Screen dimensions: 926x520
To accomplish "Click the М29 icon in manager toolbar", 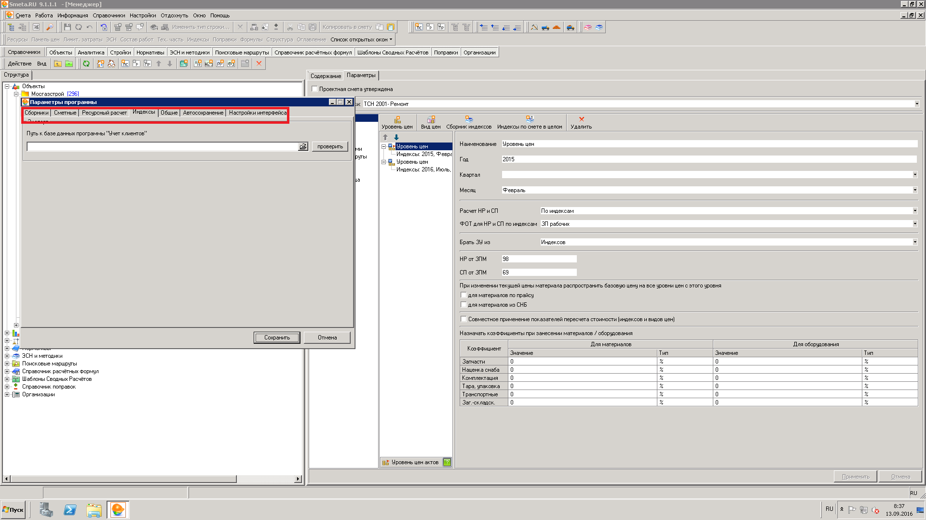I will click(209, 64).
